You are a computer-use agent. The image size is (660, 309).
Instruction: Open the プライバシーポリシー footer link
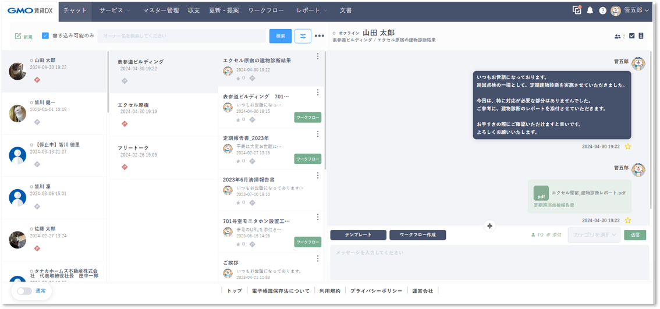377,291
